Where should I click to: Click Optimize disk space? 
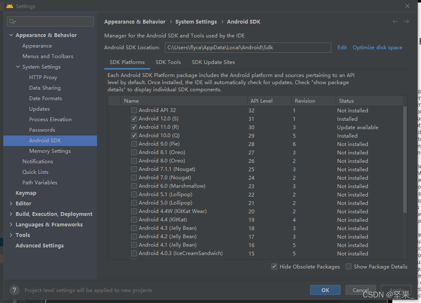377,47
